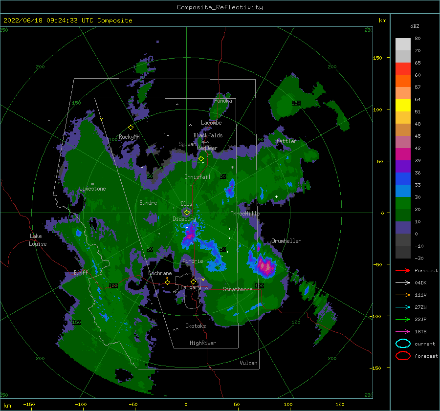
Task: Click the yellow color swatch at 54 dBZ
Action: [x=403, y=106]
